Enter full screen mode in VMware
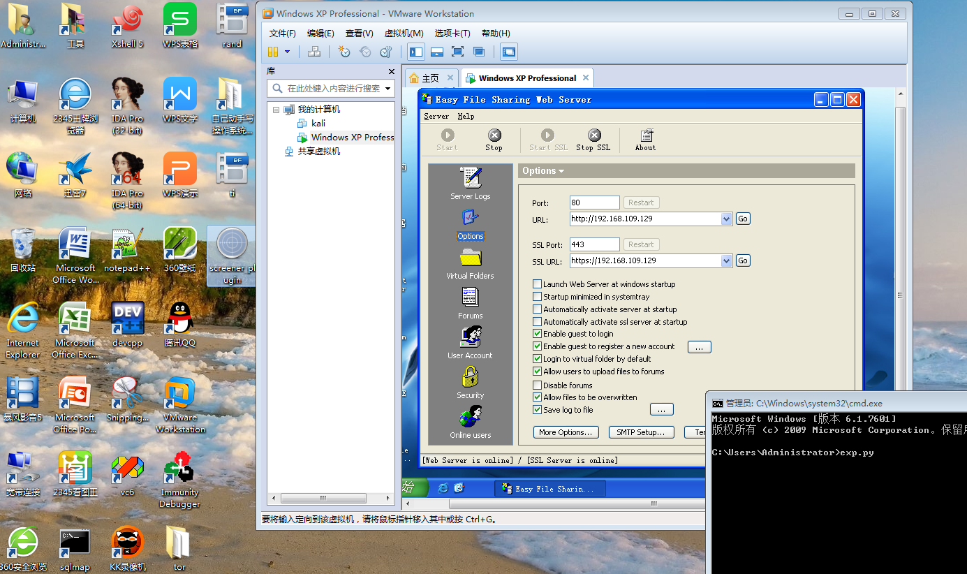The height and width of the screenshot is (574, 967). click(x=458, y=52)
